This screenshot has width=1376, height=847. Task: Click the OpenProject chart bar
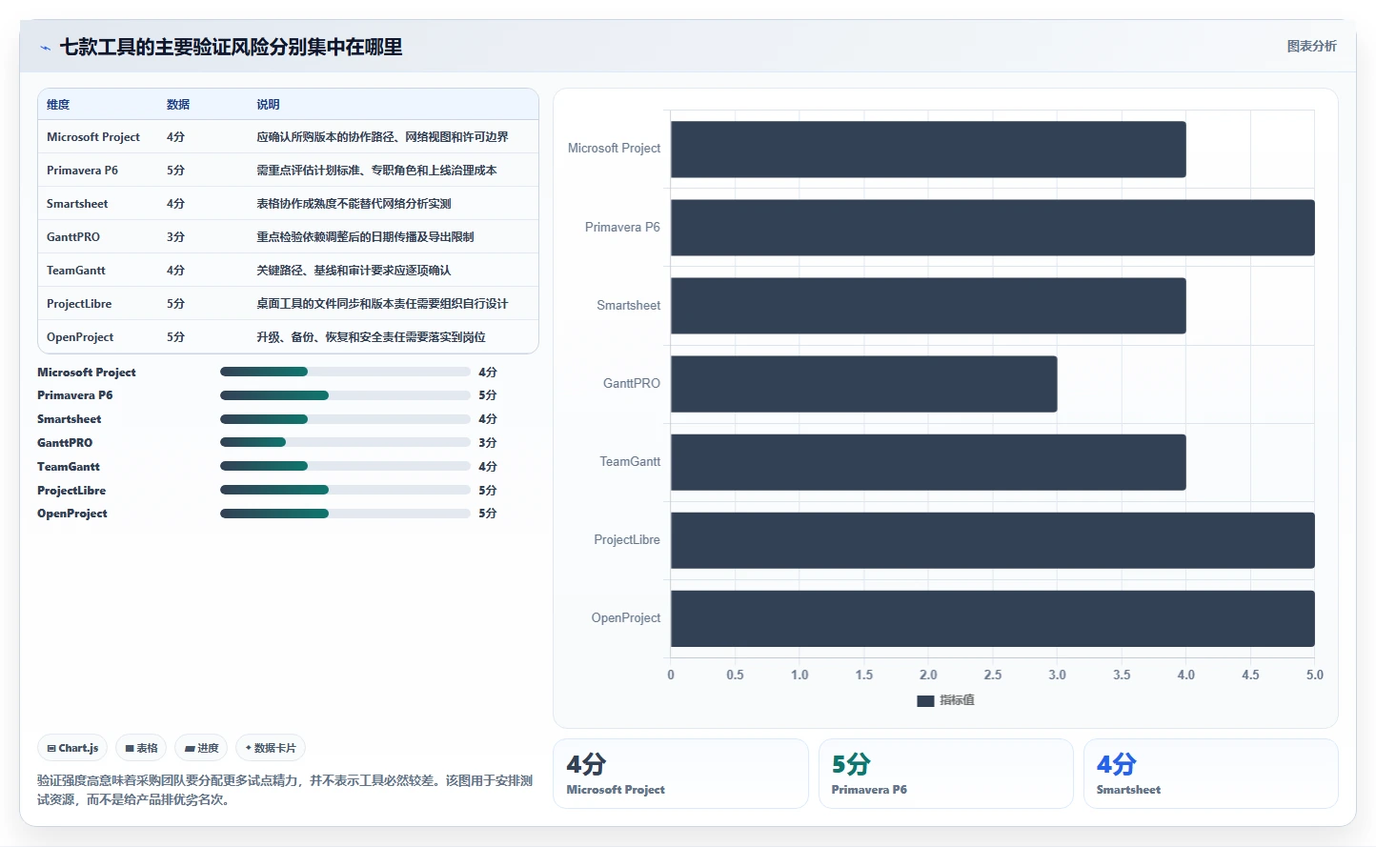coord(993,618)
